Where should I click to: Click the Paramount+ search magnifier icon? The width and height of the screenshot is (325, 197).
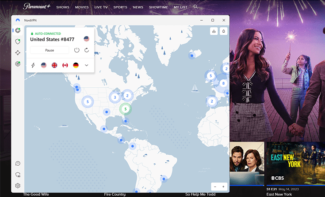coord(195,7)
